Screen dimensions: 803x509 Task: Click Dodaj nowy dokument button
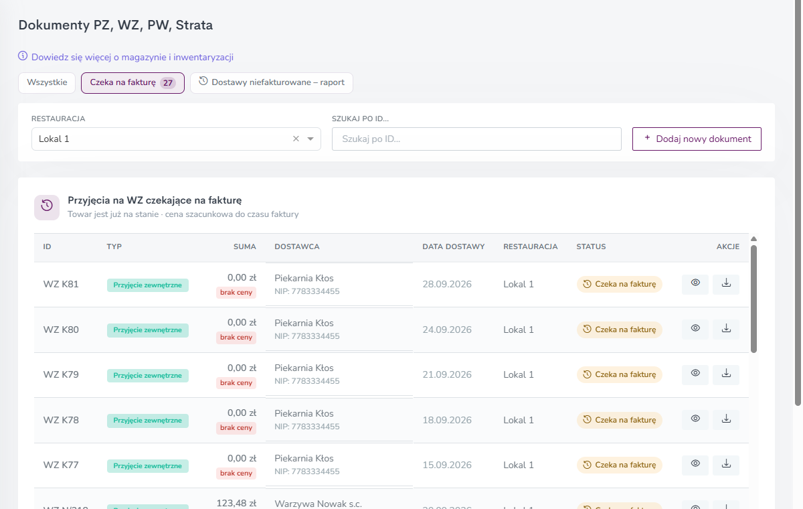tap(697, 139)
